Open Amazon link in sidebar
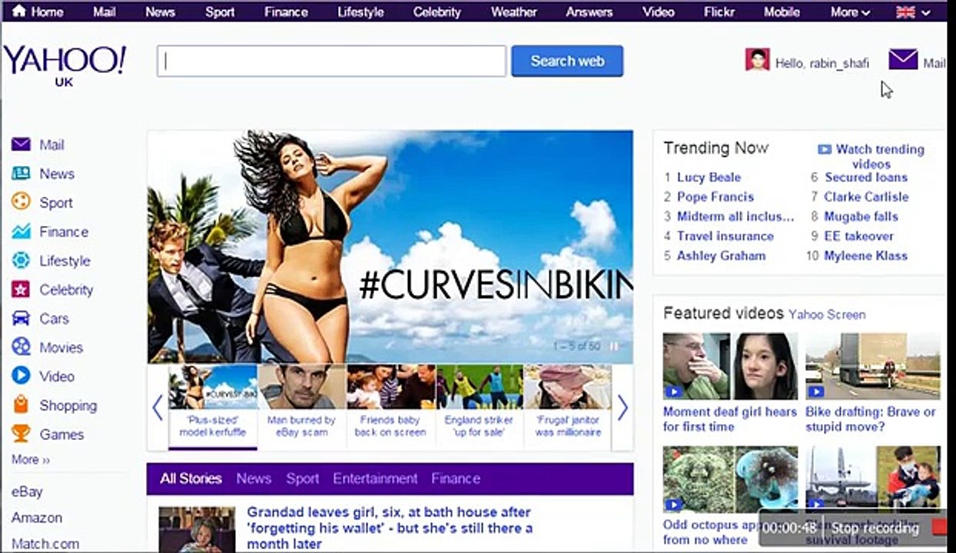Image resolution: width=956 pixels, height=553 pixels. (37, 518)
